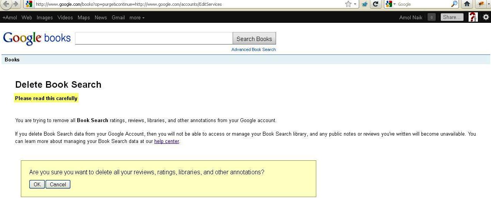
Task: Click the Search Books button
Action: [254, 39]
